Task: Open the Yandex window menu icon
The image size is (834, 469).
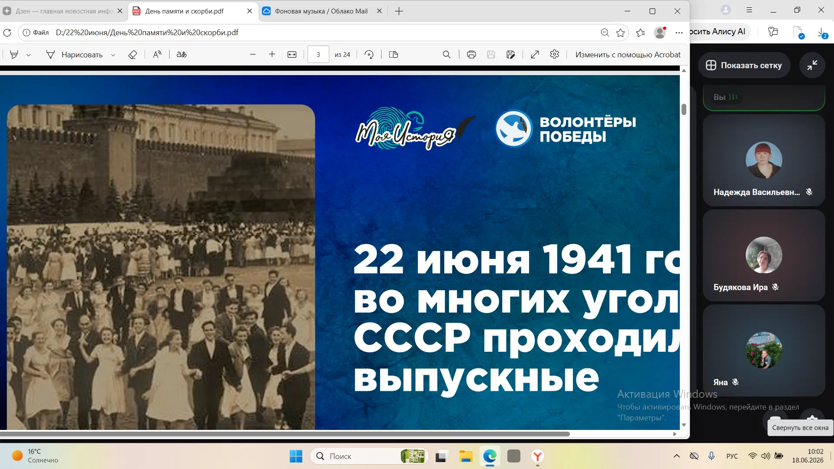Action: pyautogui.click(x=749, y=10)
